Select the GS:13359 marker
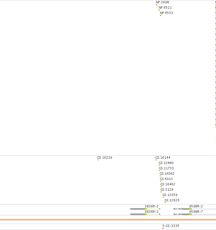216x230 pixels. (x=163, y=197)
